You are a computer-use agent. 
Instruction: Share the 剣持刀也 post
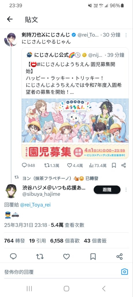[x=123, y=165]
